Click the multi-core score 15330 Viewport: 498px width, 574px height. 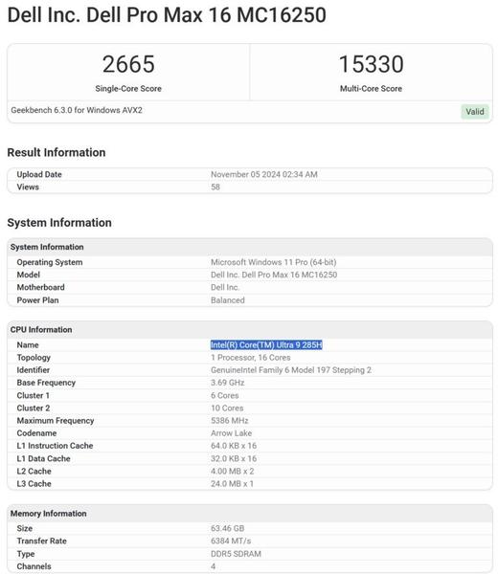pos(371,64)
